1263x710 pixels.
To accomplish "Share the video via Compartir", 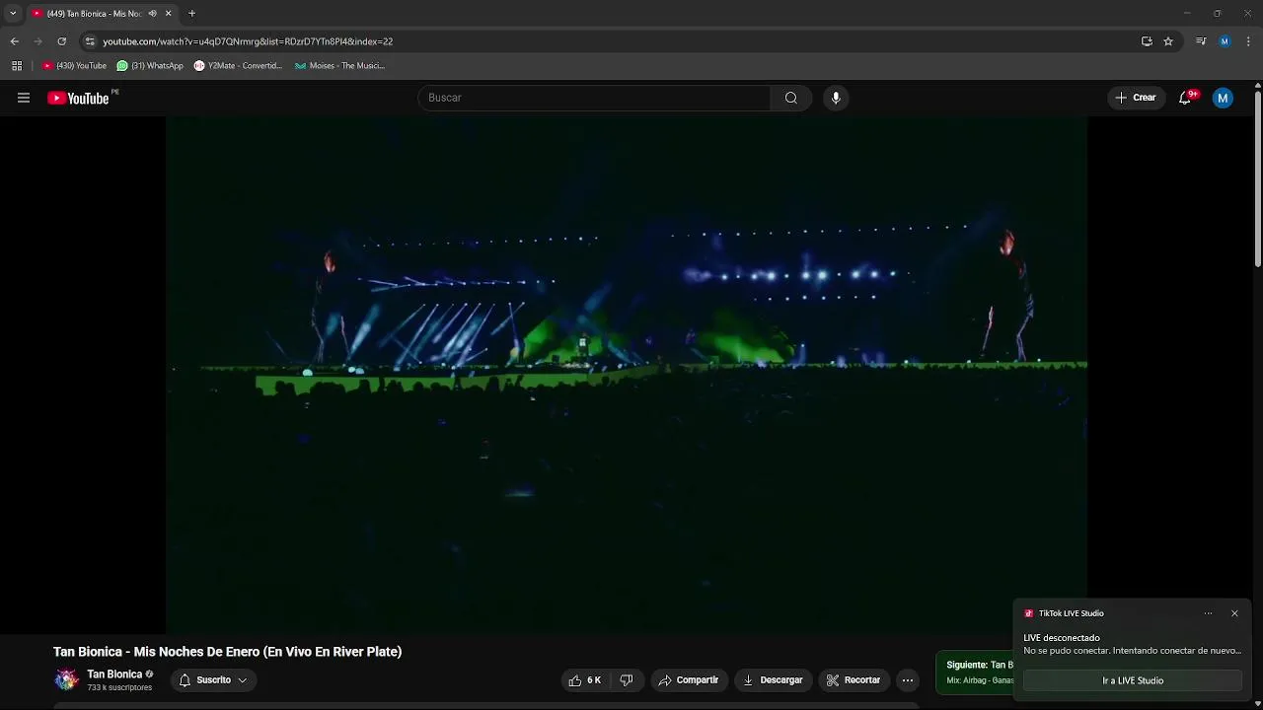I will point(689,680).
